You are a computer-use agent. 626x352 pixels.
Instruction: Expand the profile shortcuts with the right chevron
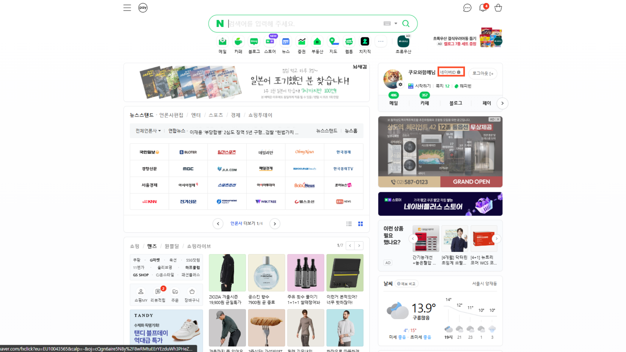pyautogui.click(x=502, y=103)
